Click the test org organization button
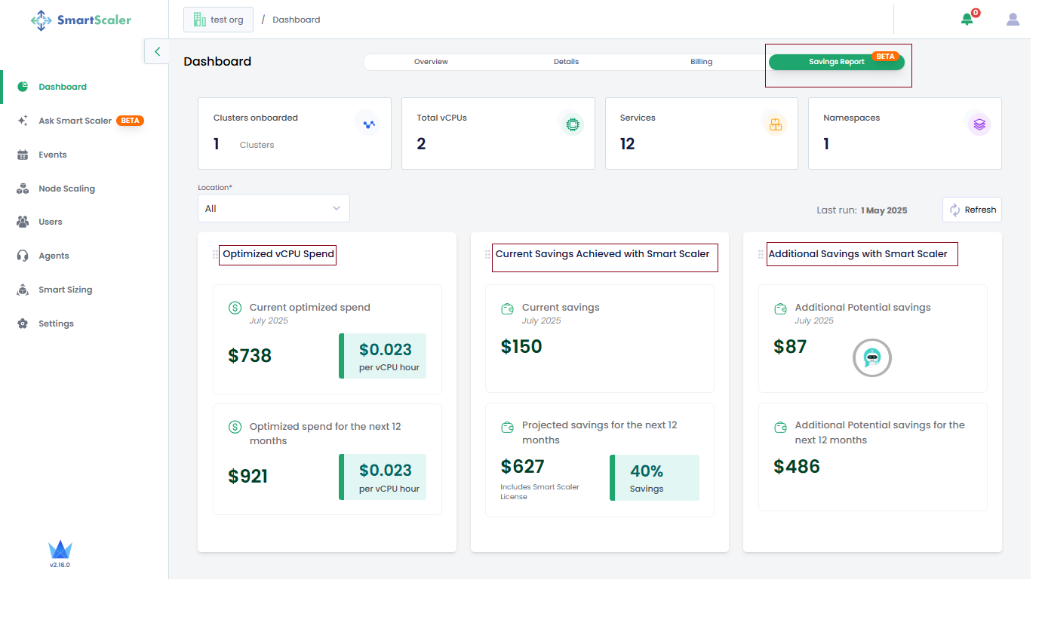Viewport: 1042px width, 644px height. point(218,20)
